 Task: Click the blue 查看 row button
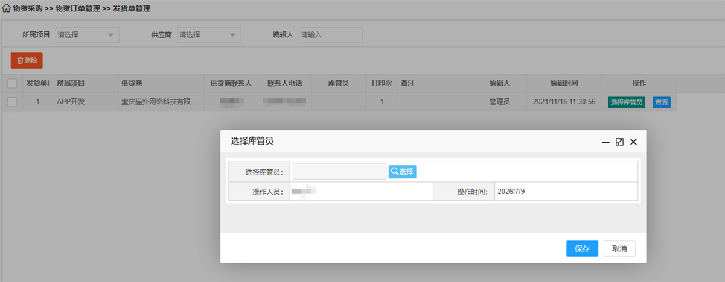coord(662,102)
